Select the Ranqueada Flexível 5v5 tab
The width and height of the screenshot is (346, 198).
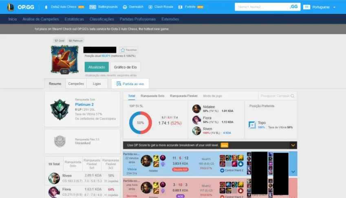92,164
